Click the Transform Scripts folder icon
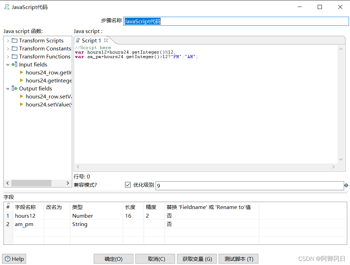Screen dimensions: 350x265 point(15,41)
